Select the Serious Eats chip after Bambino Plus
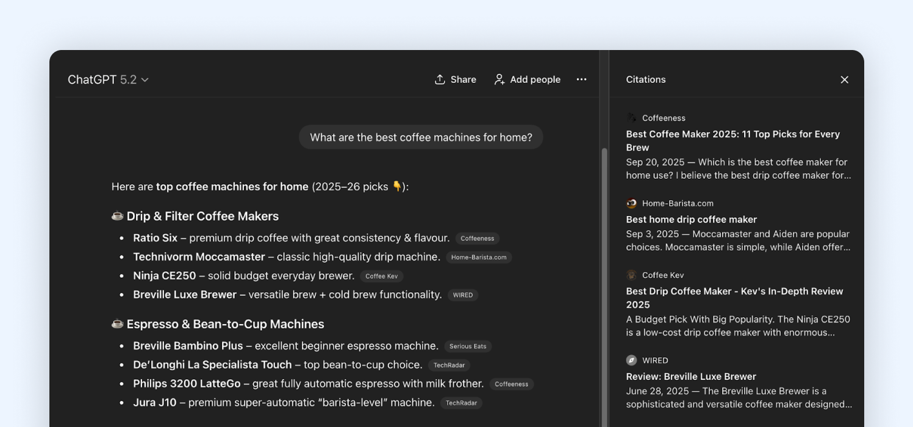 tap(468, 346)
